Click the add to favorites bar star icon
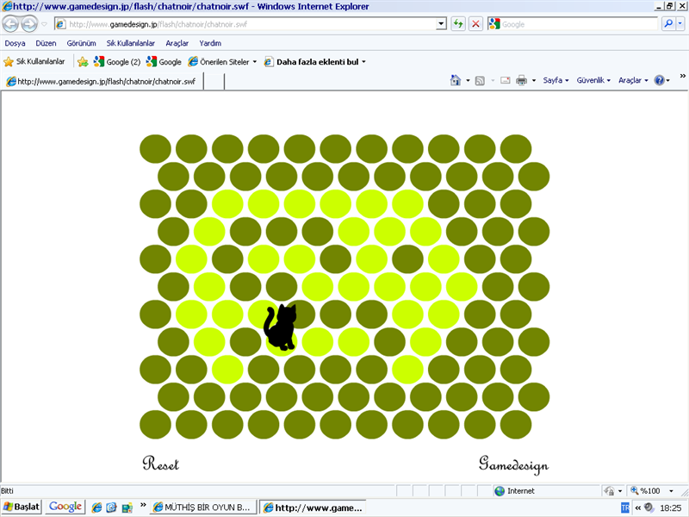689x517 pixels. click(83, 61)
